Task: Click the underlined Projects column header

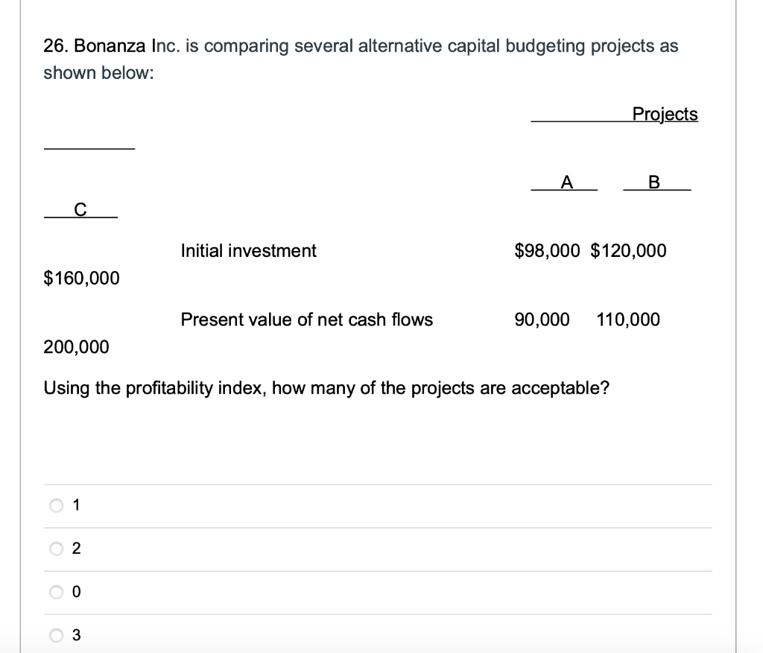Action: [664, 114]
